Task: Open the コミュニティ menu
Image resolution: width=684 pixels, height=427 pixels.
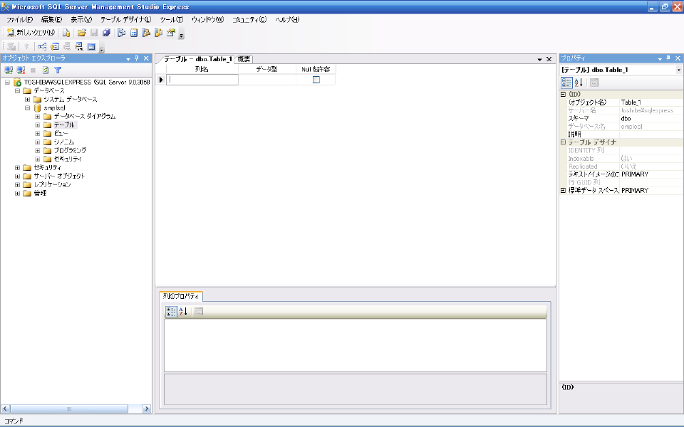Action: click(x=249, y=20)
